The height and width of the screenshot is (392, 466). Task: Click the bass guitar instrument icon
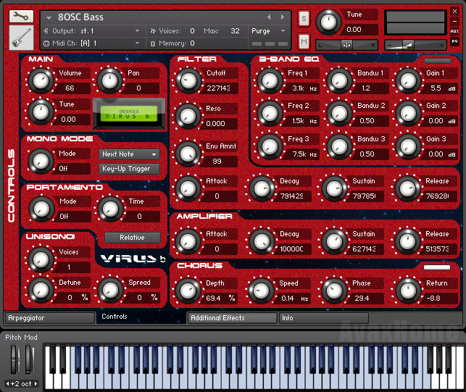point(21,38)
